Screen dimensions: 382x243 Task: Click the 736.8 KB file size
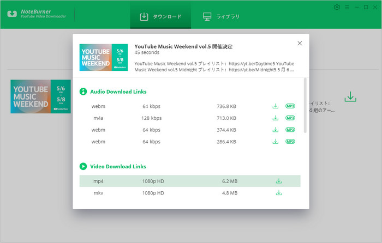pyautogui.click(x=226, y=106)
